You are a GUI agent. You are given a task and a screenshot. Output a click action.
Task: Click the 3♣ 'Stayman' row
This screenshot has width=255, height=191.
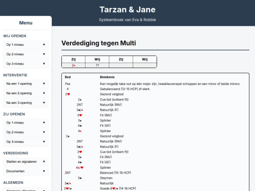[x=155, y=178]
